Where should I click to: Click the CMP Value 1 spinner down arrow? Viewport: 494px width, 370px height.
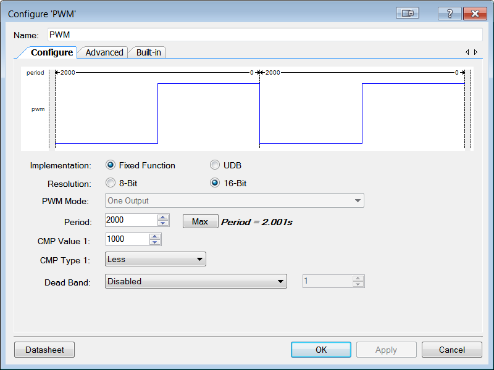(155, 242)
